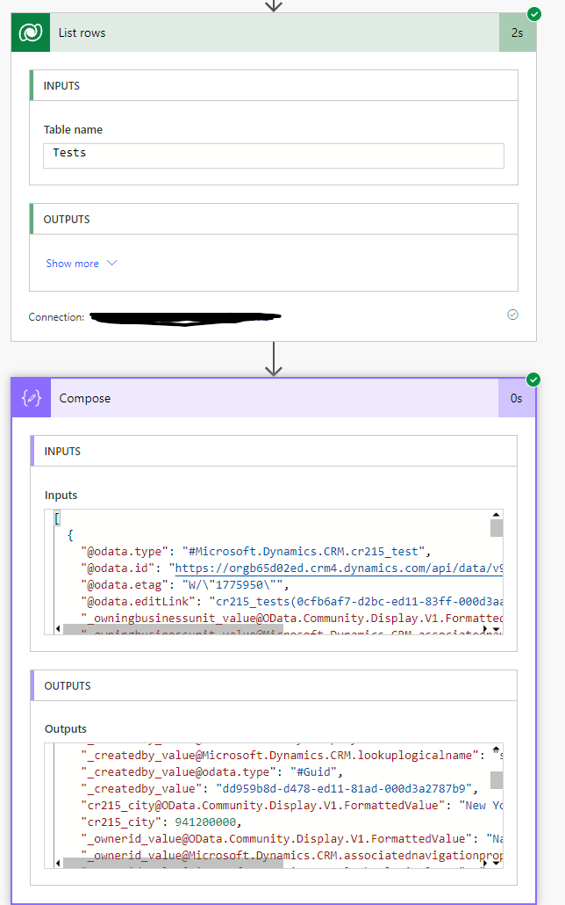Image resolution: width=565 pixels, height=905 pixels.
Task: Click the left arrow of Inputs horizontal scrollbar
Action: coord(59,630)
